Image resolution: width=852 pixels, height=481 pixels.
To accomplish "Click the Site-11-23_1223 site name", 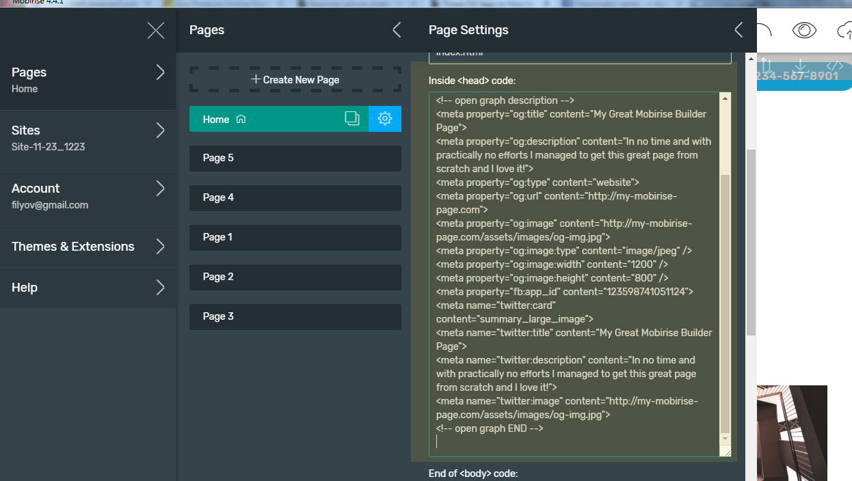I will (49, 147).
